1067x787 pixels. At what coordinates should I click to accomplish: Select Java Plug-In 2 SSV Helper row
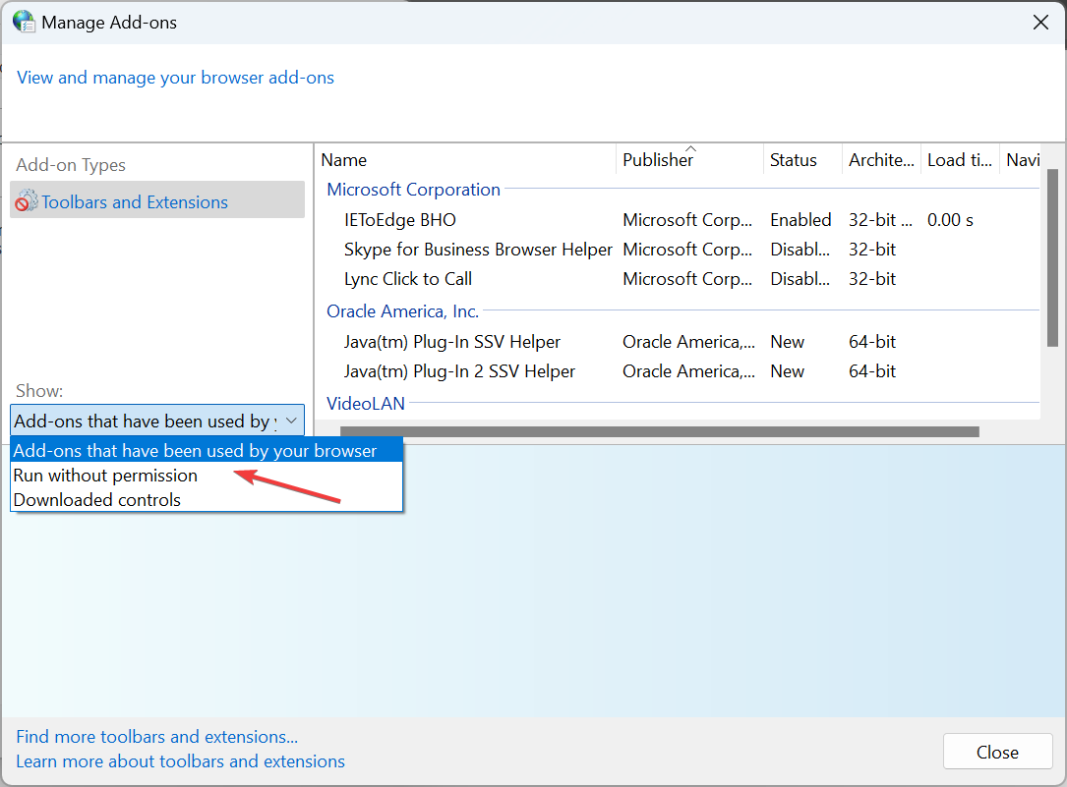[459, 371]
